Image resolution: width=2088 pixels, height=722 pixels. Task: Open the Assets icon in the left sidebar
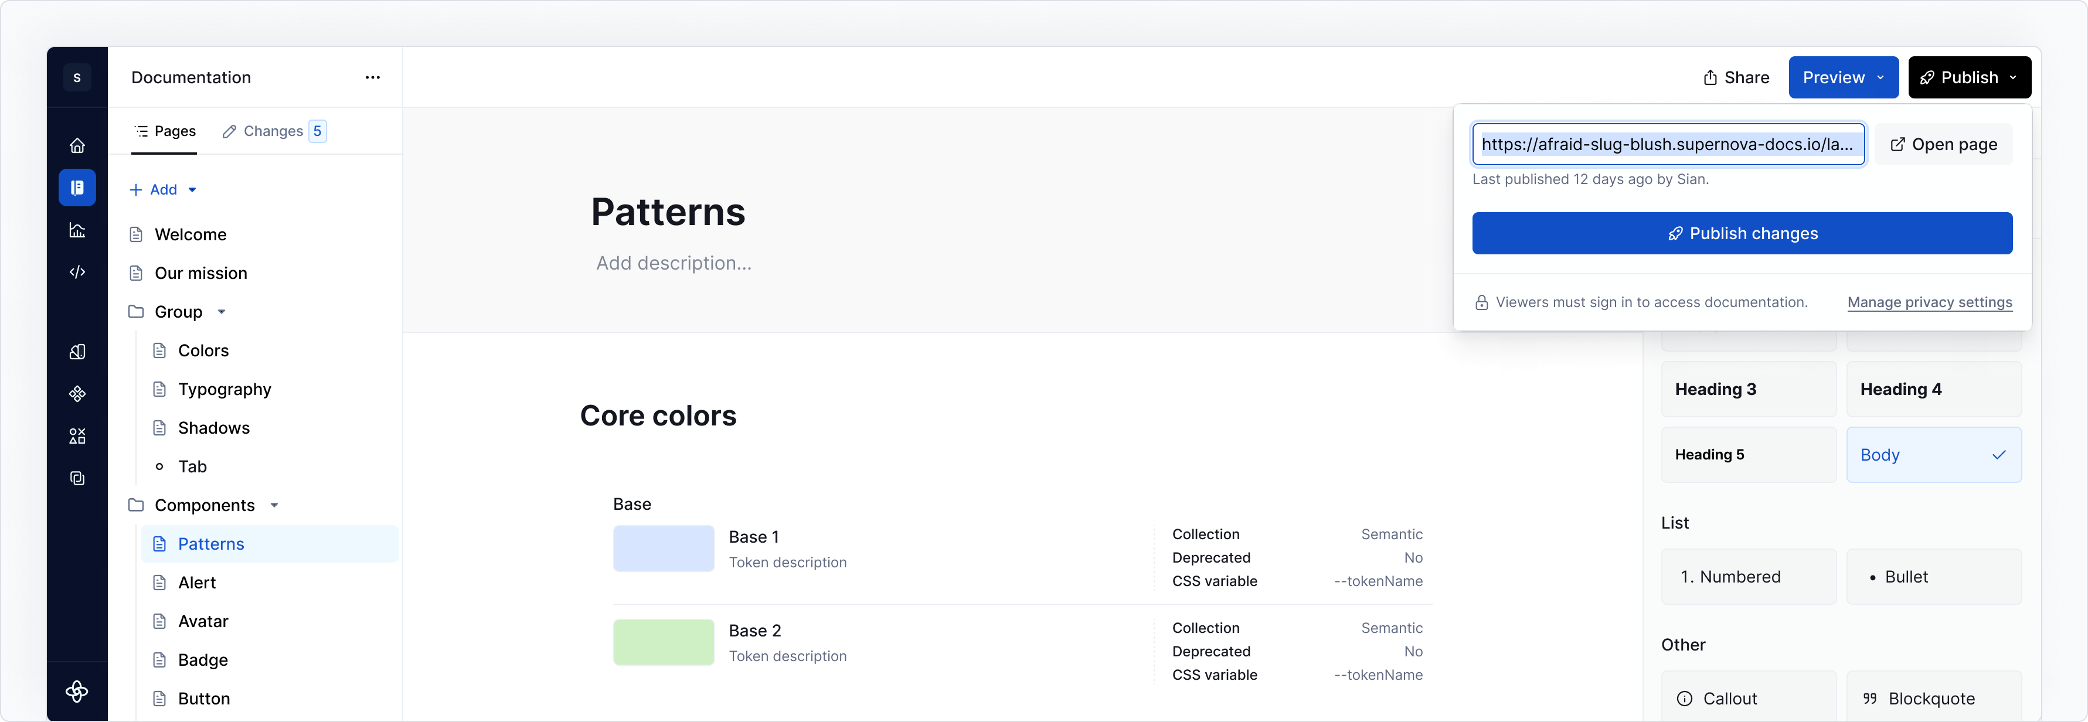coord(77,435)
